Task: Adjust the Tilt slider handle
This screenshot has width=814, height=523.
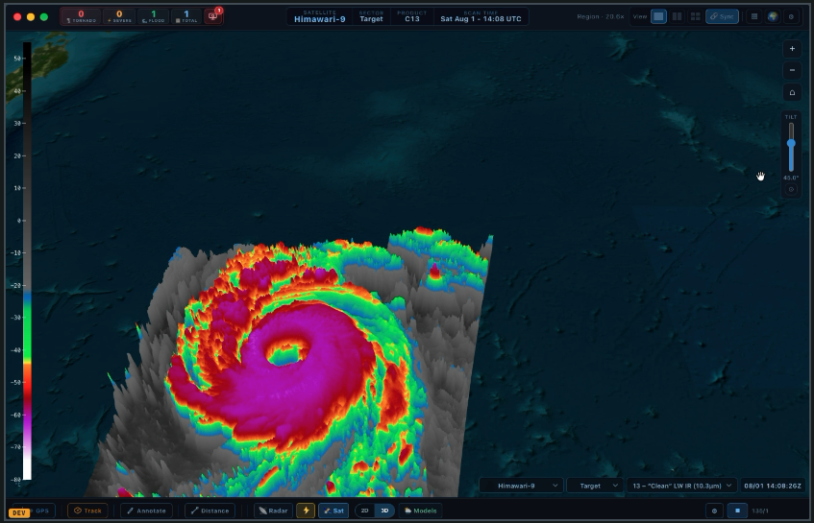Action: coord(791,143)
